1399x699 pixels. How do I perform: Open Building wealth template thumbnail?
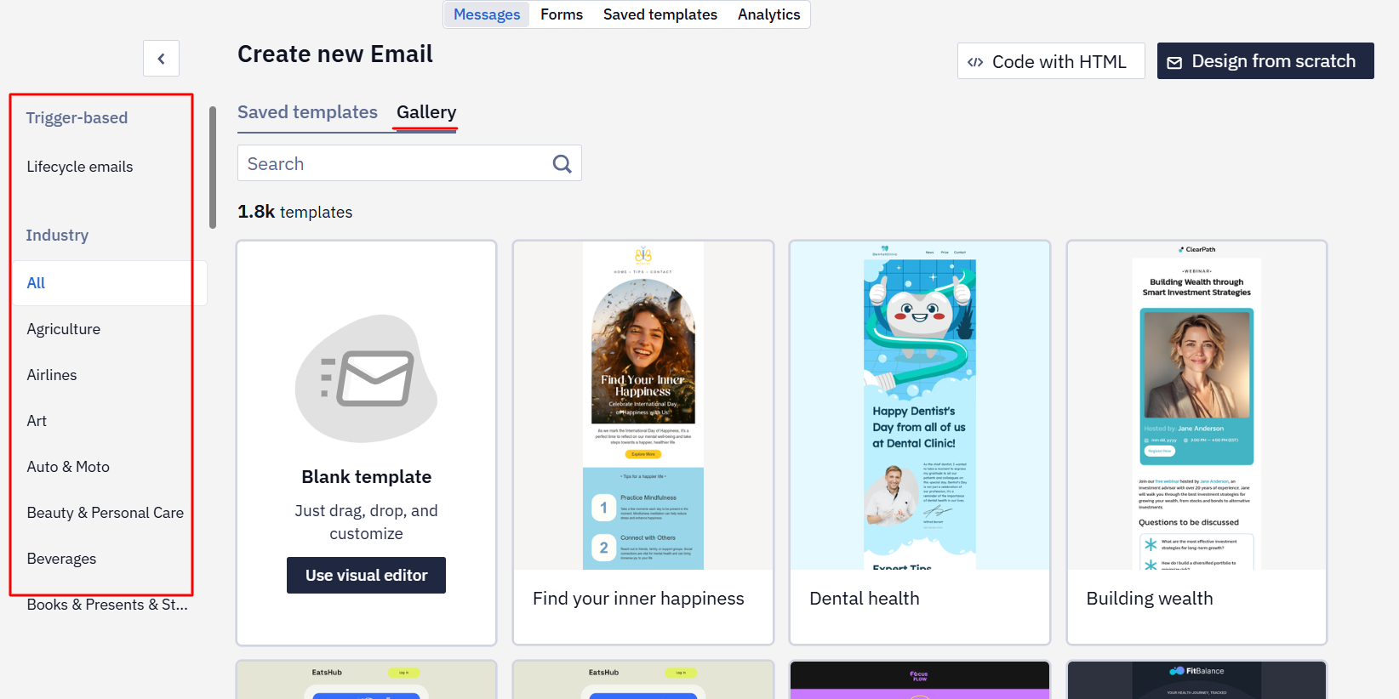pos(1196,406)
